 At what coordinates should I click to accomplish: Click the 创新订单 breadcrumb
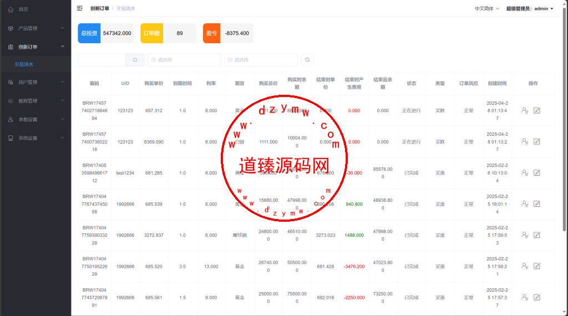click(100, 8)
